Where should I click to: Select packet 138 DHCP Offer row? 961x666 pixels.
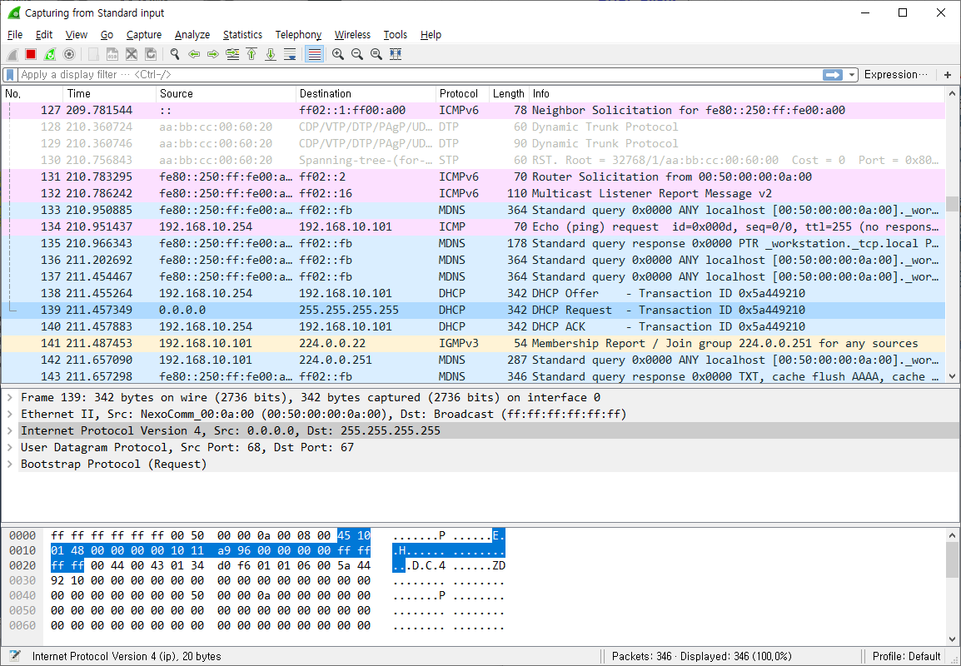pos(473,294)
